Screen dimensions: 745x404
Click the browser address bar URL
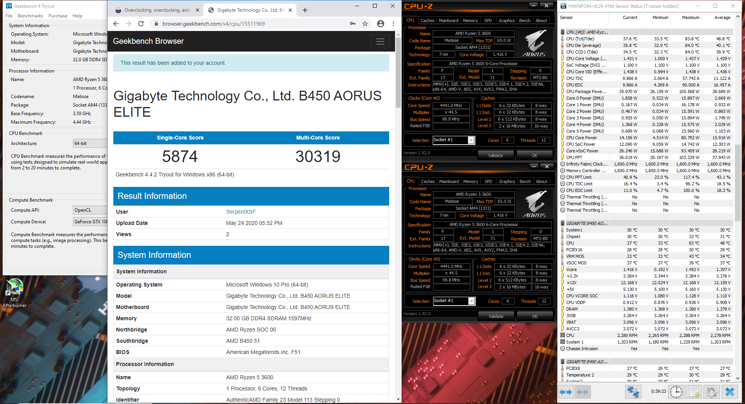click(x=214, y=24)
